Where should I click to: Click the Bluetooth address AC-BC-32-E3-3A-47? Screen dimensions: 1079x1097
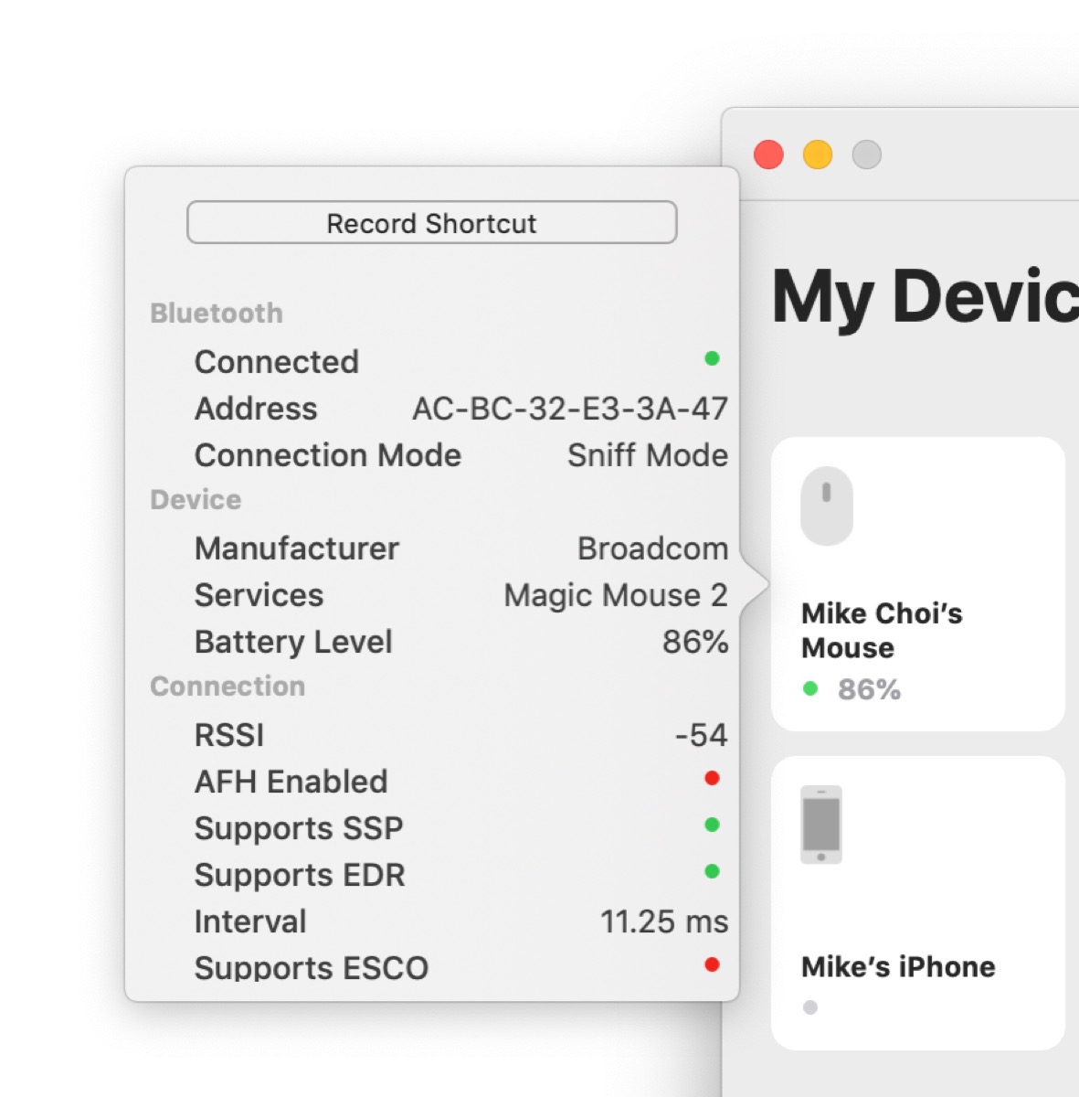(569, 409)
